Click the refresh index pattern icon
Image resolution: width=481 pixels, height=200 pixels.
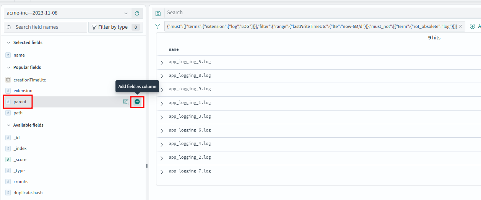click(137, 13)
